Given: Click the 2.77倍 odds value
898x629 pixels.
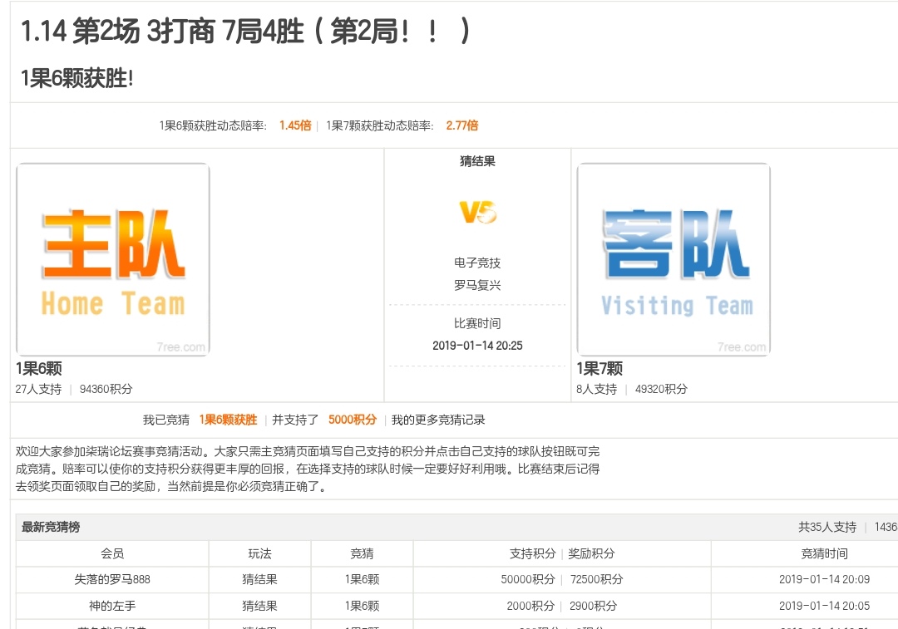Looking at the screenshot, I should [x=461, y=125].
